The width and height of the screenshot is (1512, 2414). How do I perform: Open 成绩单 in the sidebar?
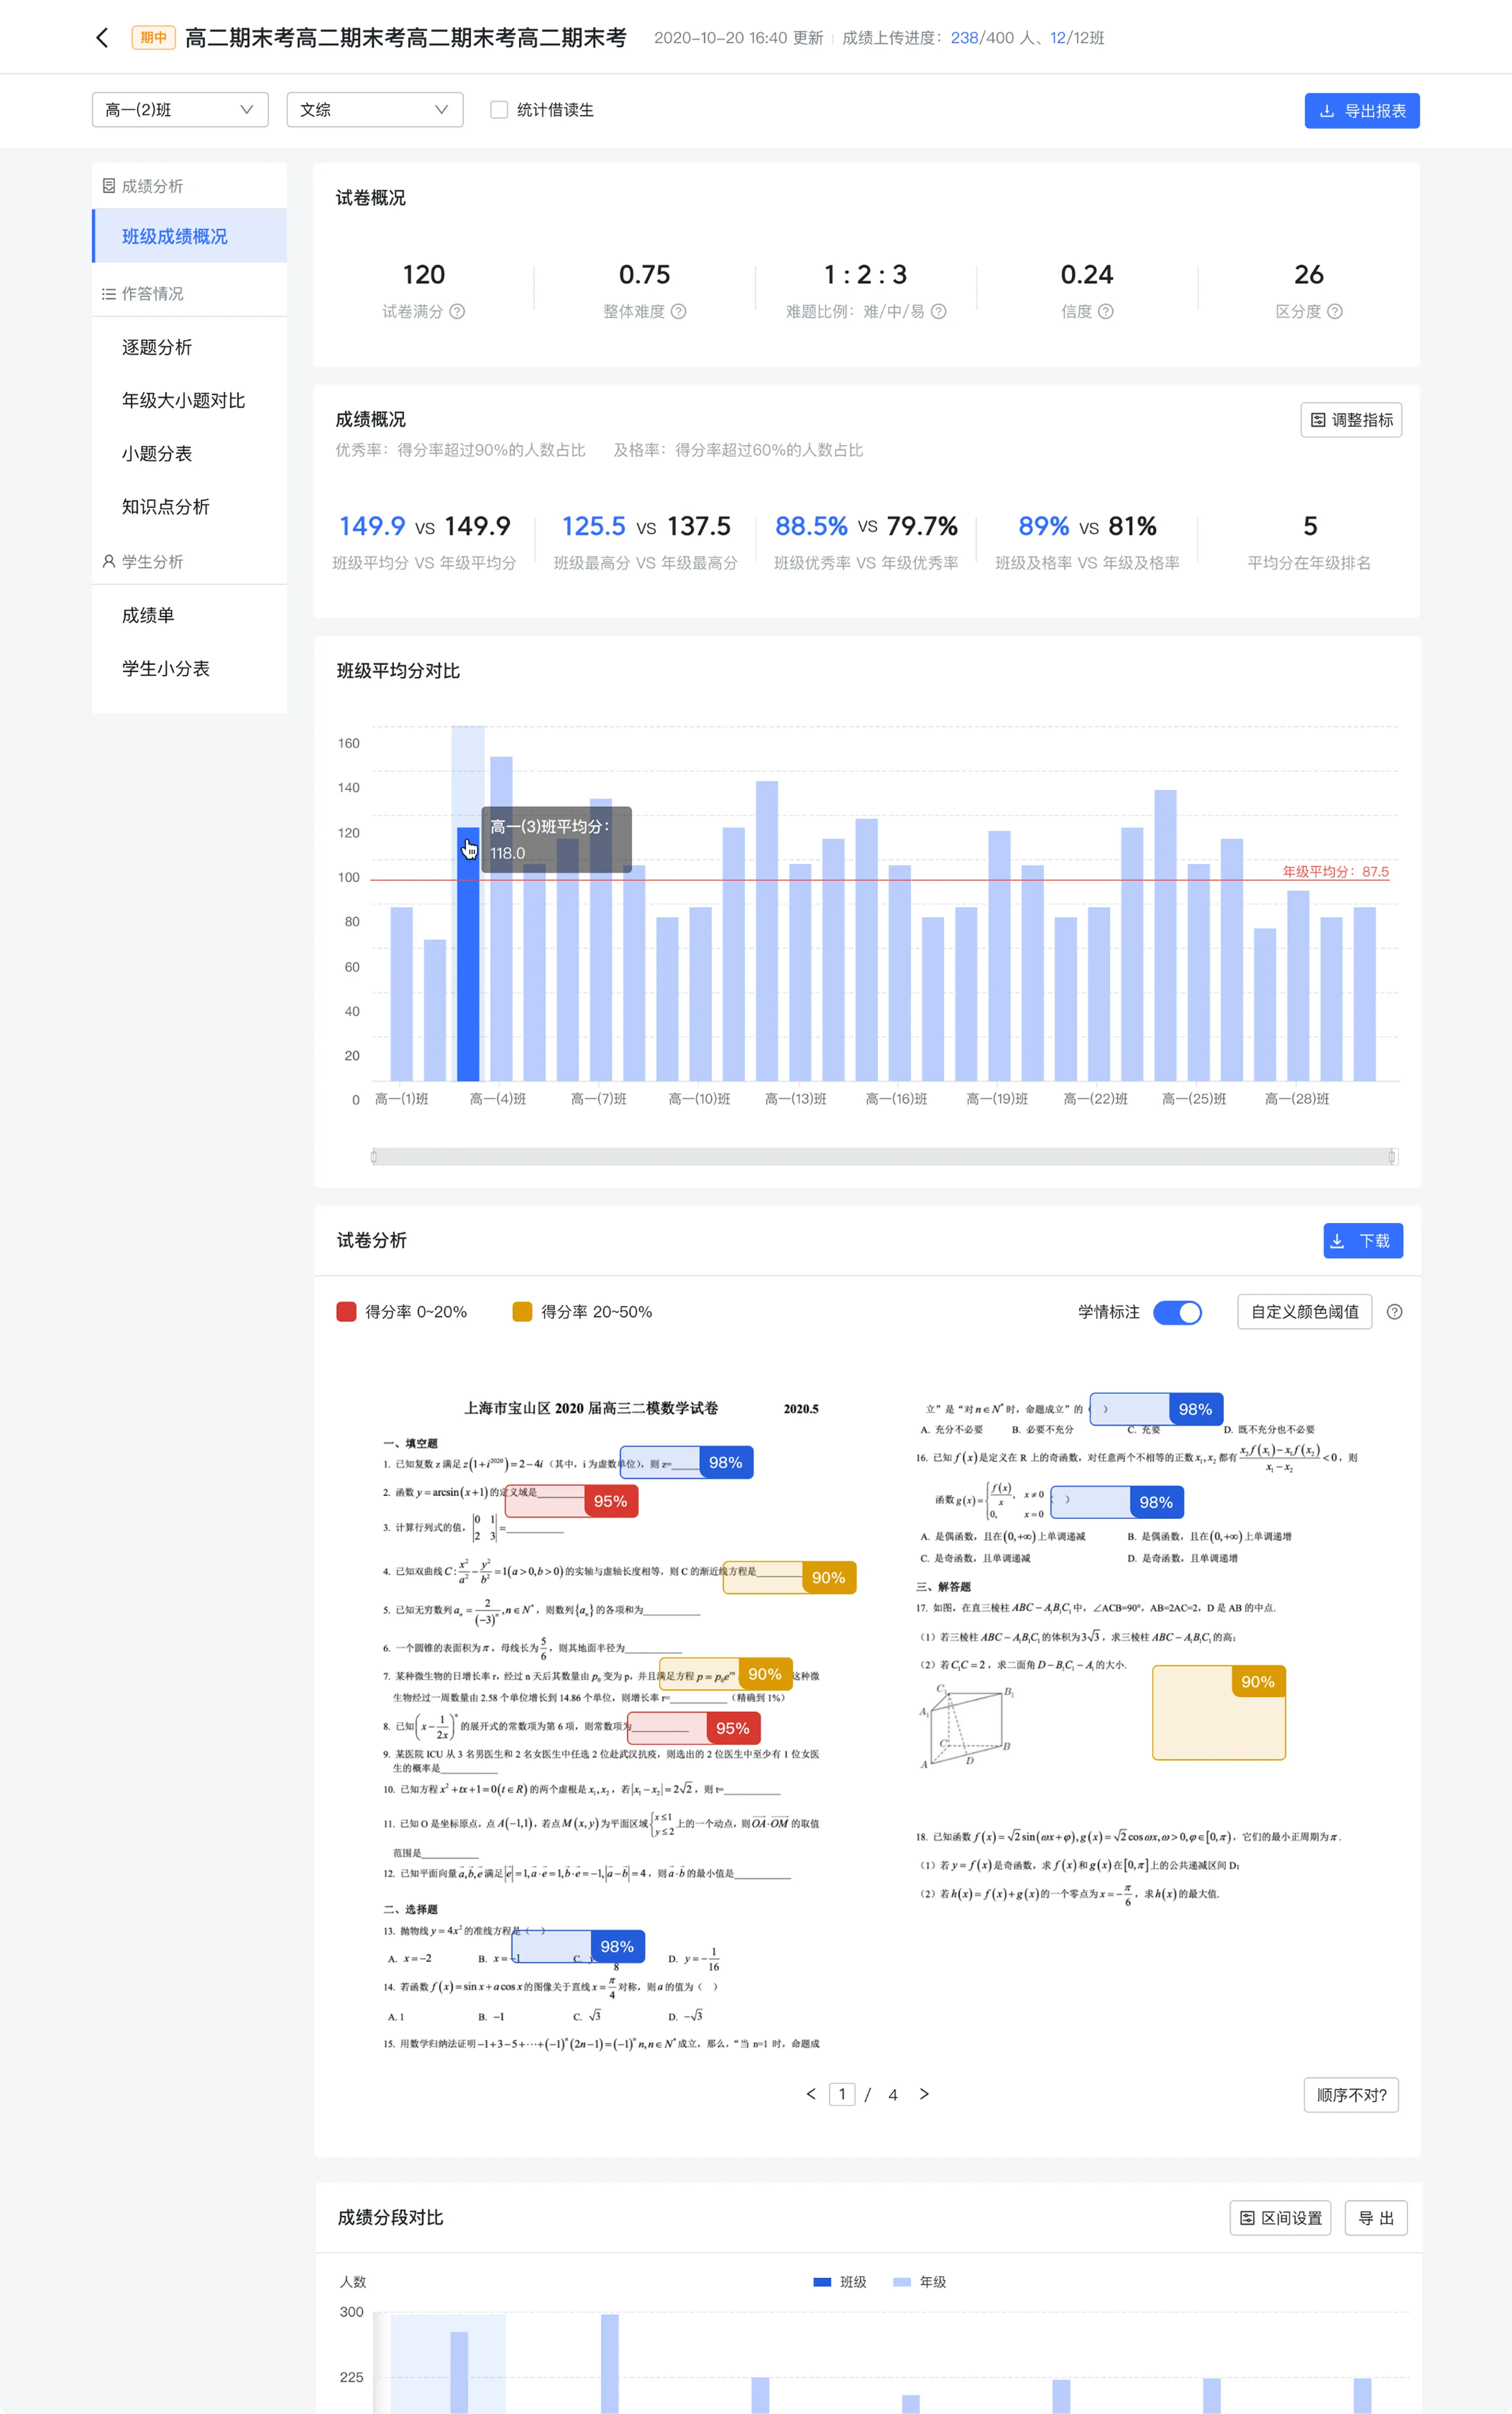coord(148,615)
